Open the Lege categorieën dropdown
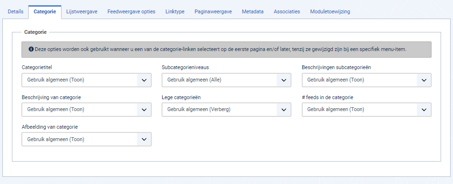453x184 pixels. click(226, 110)
